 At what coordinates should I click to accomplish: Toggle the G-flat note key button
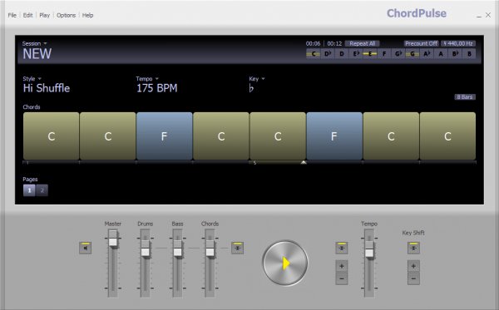pos(398,54)
